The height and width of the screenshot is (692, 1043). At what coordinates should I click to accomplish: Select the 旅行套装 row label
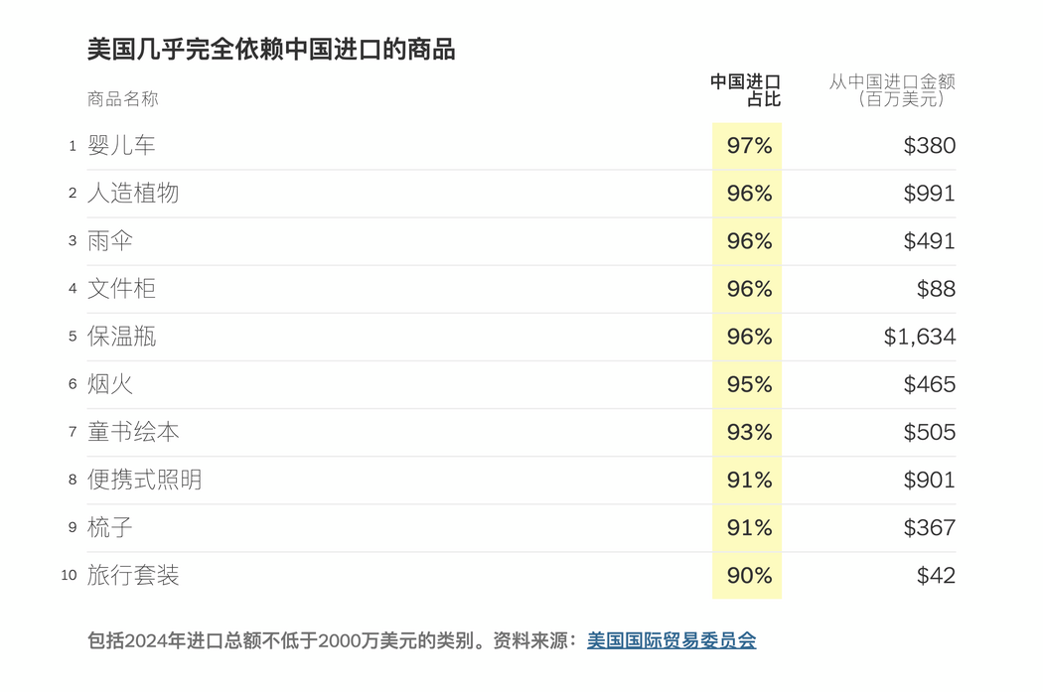pyautogui.click(x=133, y=576)
